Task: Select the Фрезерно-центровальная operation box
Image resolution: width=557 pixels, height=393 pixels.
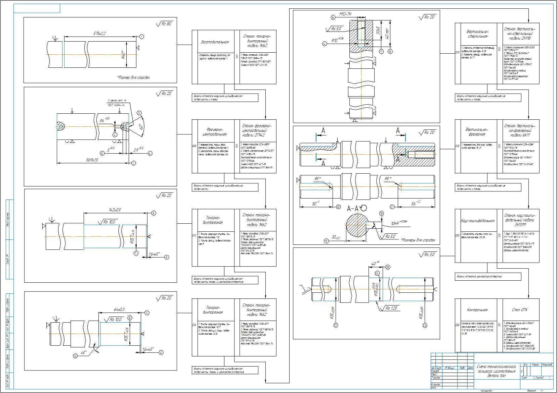Action: (214, 132)
